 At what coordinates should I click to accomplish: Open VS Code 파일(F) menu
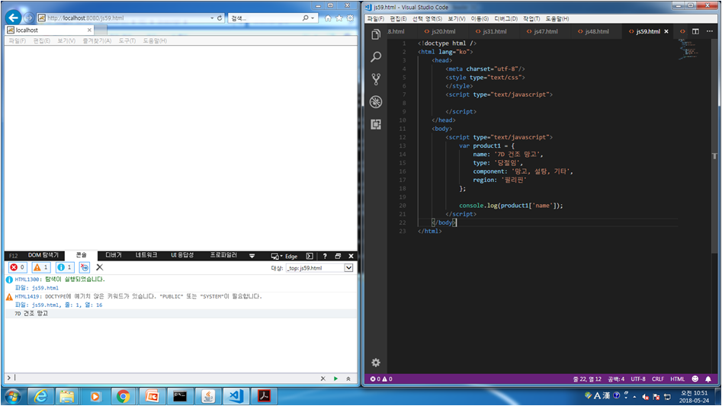(375, 19)
